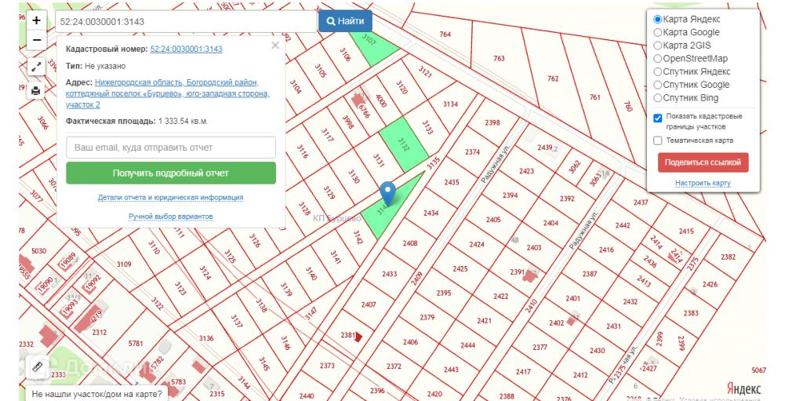Open Детали отчета и юридическая информация
Viewport: 803px width, 401px height.
[170, 198]
